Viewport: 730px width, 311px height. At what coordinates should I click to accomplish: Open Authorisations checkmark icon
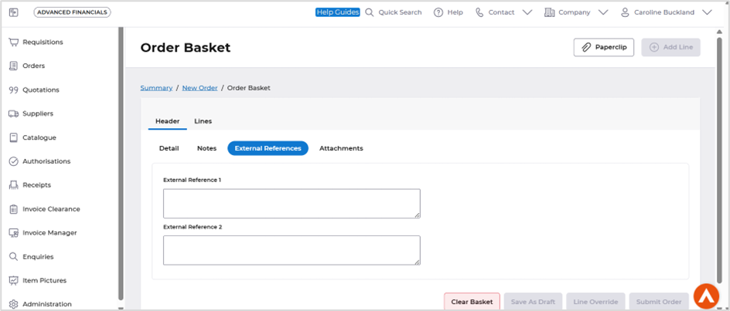coord(13,161)
